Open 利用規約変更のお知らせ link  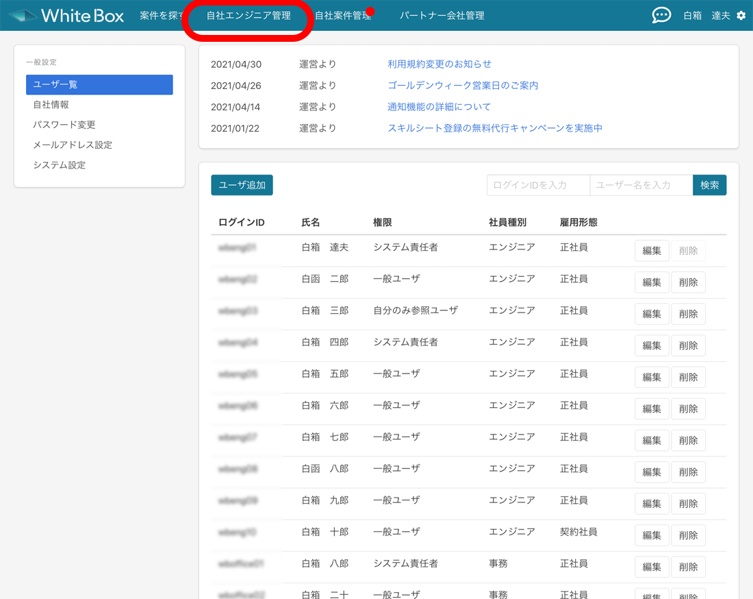(x=439, y=64)
